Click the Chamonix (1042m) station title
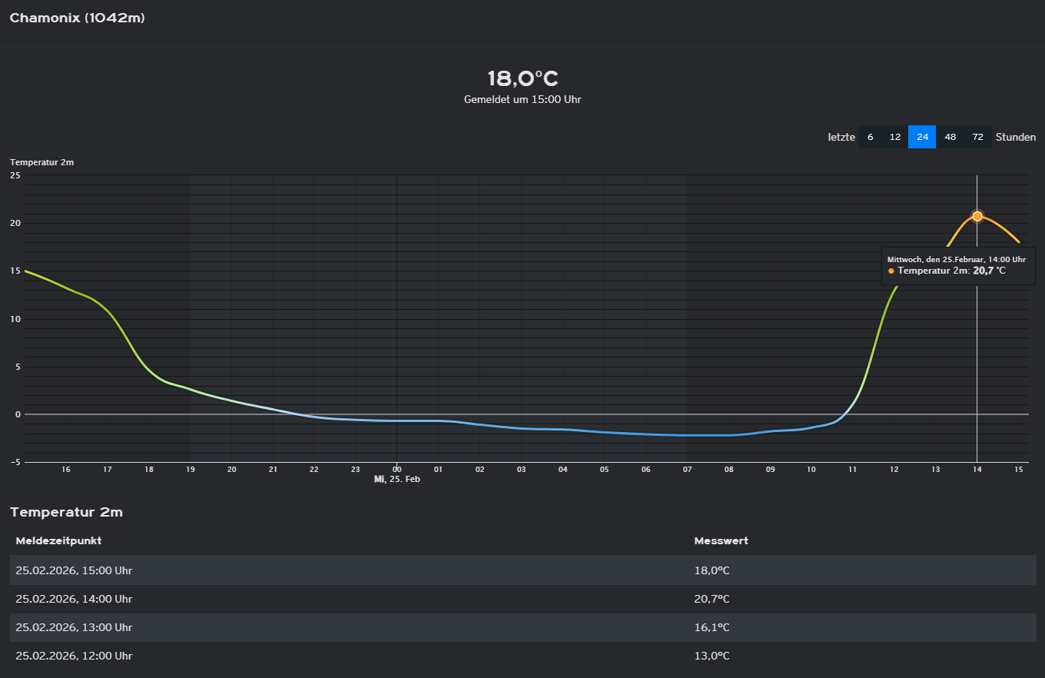Screen dimensions: 1045x678 [77, 18]
